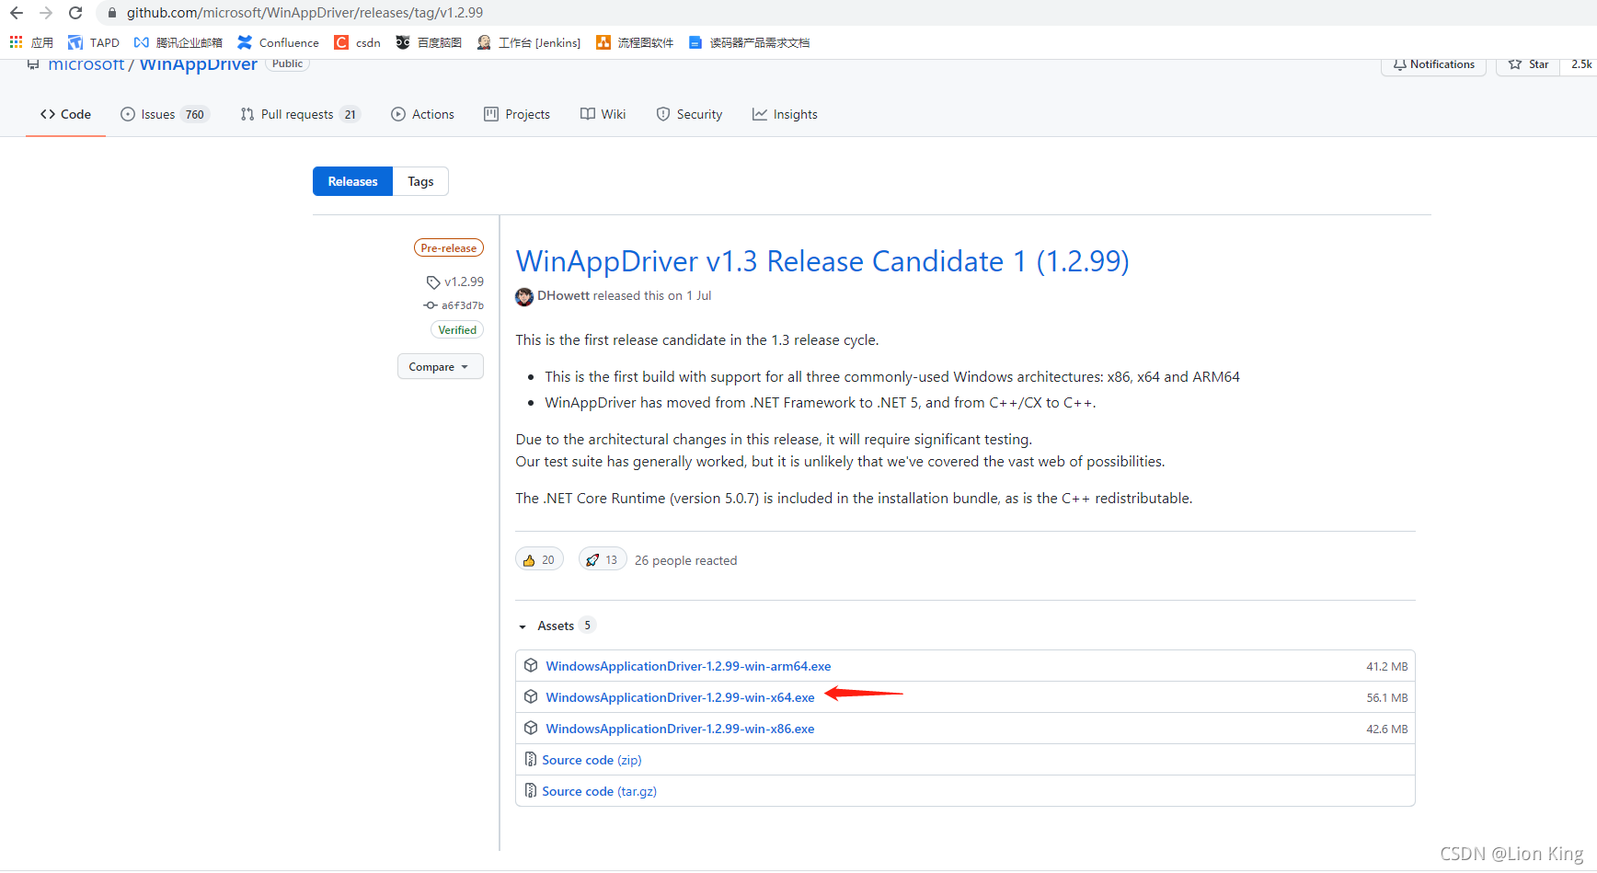Open the 流程图软件 bookmark
Image resolution: width=1597 pixels, height=873 pixels.
pyautogui.click(x=635, y=42)
